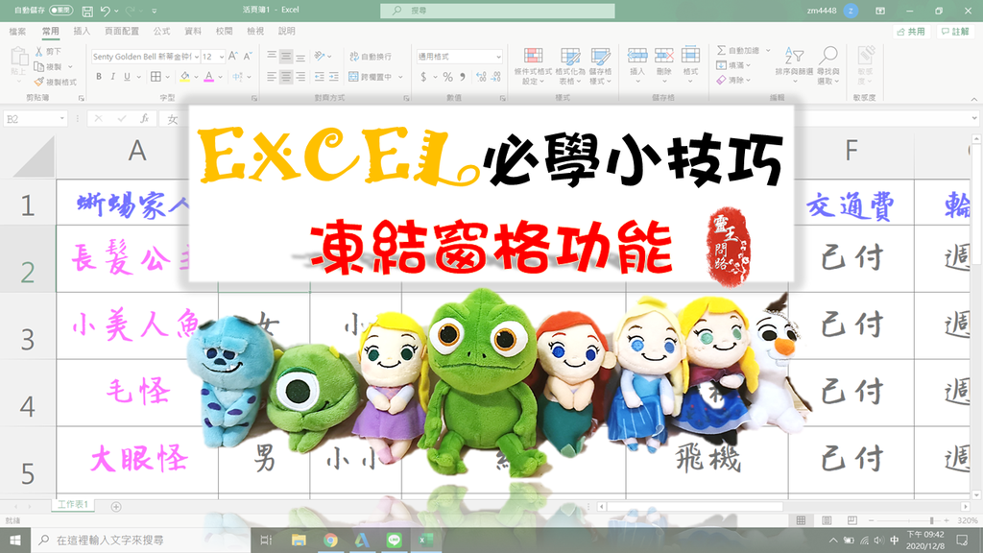Screen dimensions: 983x553
Task: Toggle Wrap Text (自動換行)
Action: tap(371, 57)
